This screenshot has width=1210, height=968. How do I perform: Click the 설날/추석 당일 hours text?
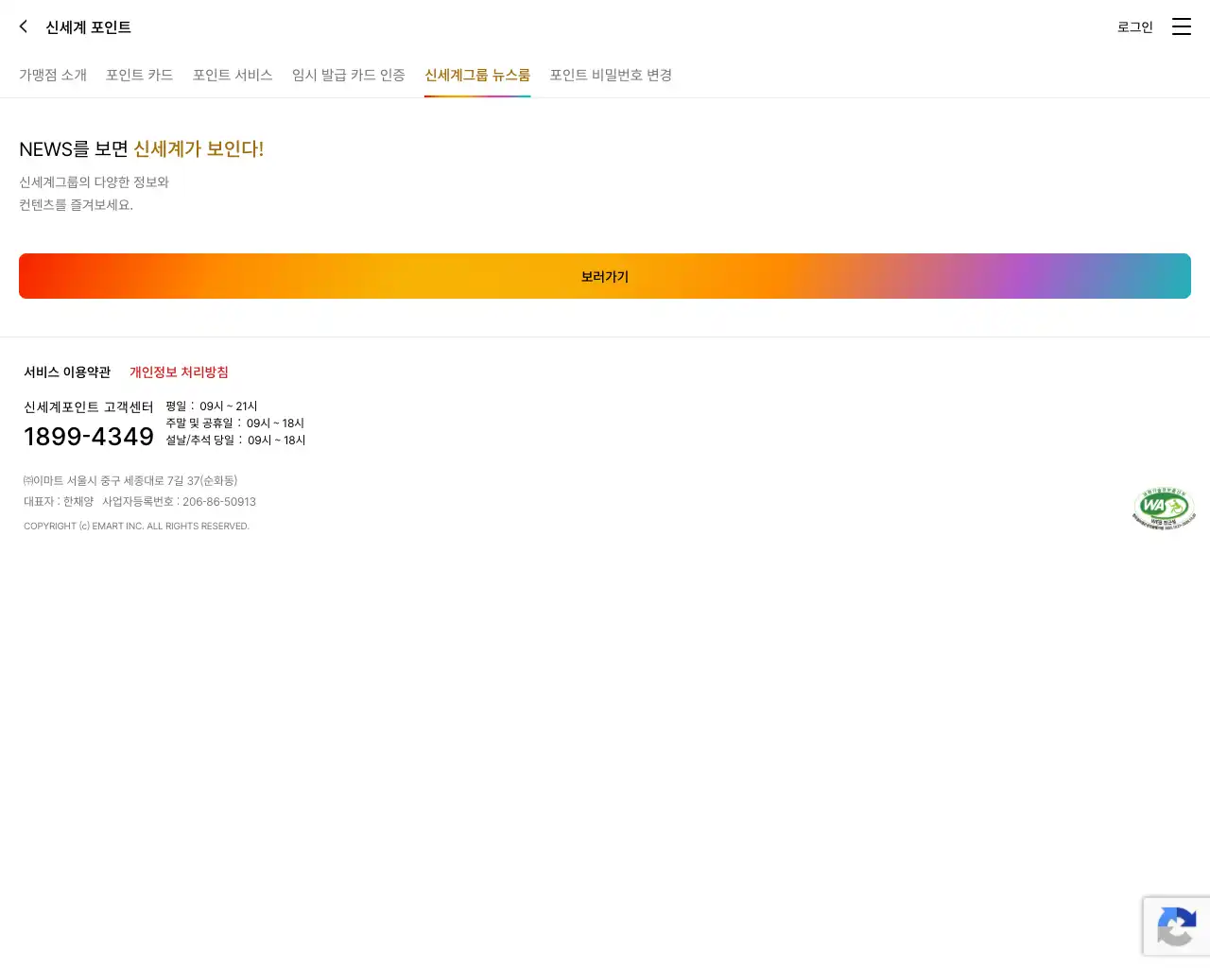235,441
